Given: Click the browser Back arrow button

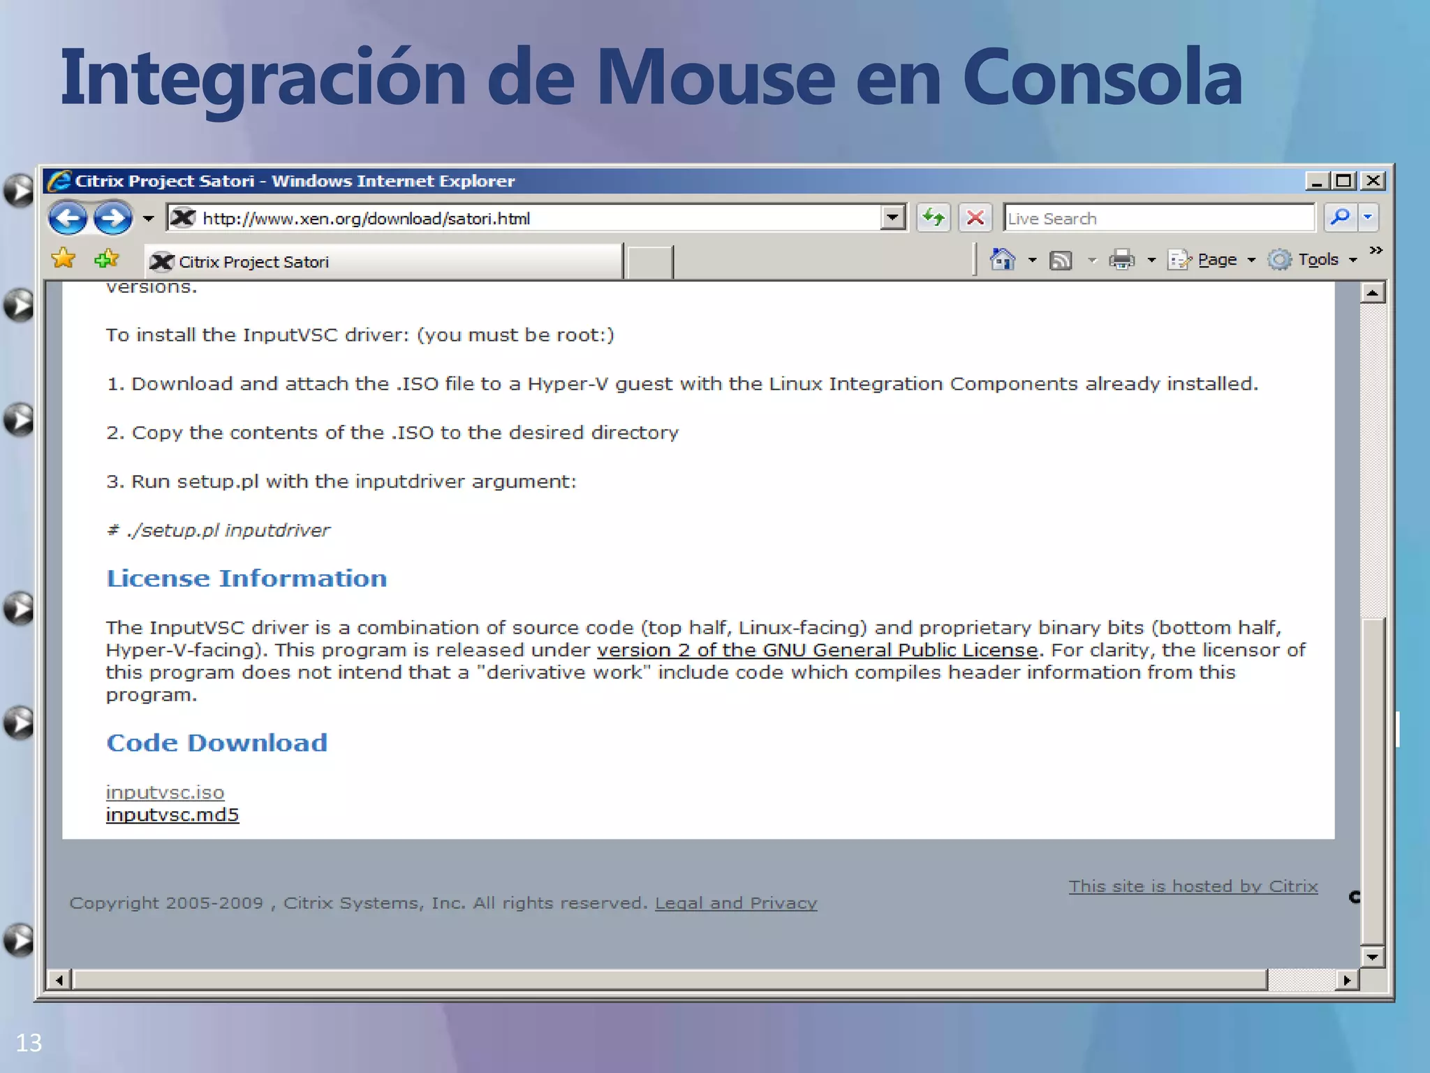Looking at the screenshot, I should 68,218.
